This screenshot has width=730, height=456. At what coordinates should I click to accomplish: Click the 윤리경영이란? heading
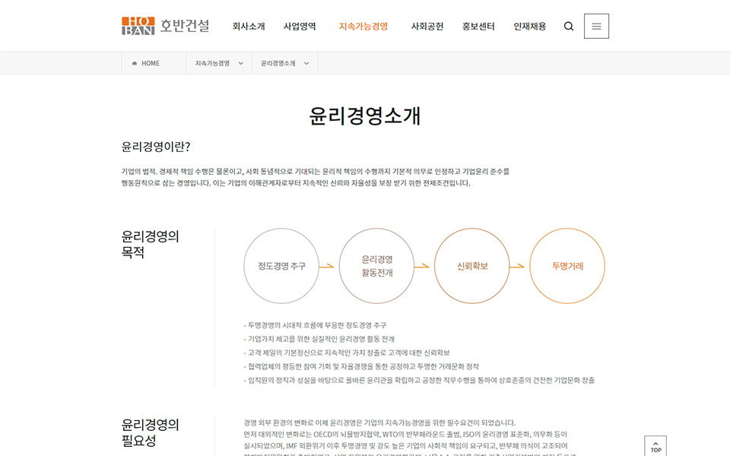(x=156, y=147)
